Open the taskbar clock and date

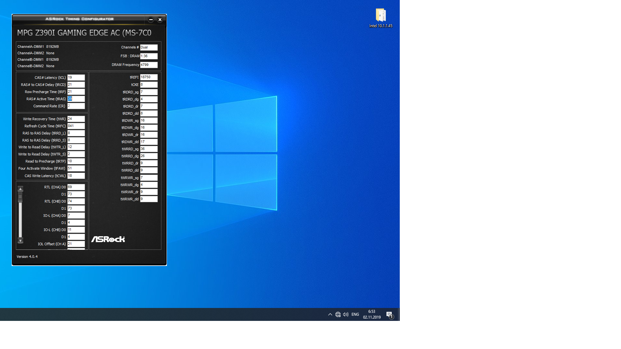372,314
